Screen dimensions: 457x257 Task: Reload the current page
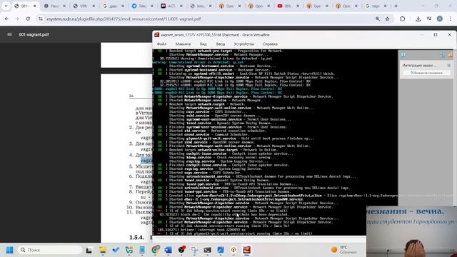click(28, 19)
